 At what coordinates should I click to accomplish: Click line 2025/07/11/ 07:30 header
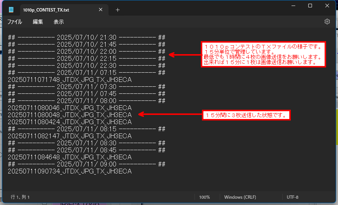[86, 87]
